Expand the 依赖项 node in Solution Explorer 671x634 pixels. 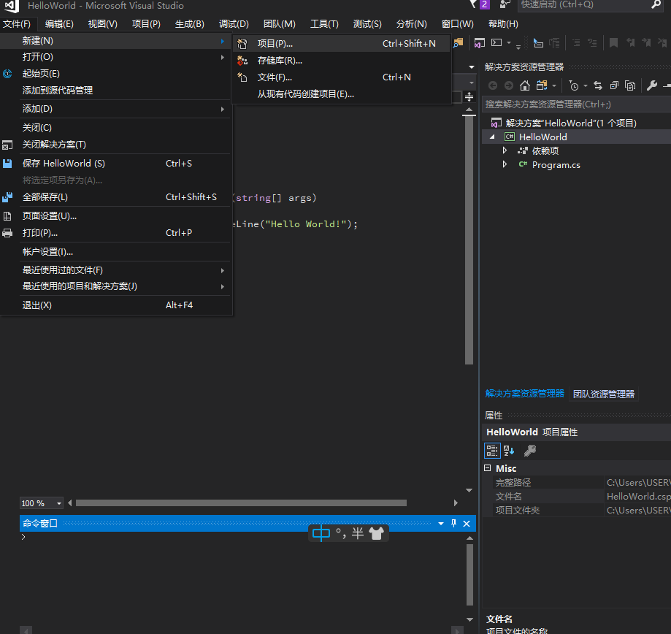point(505,150)
